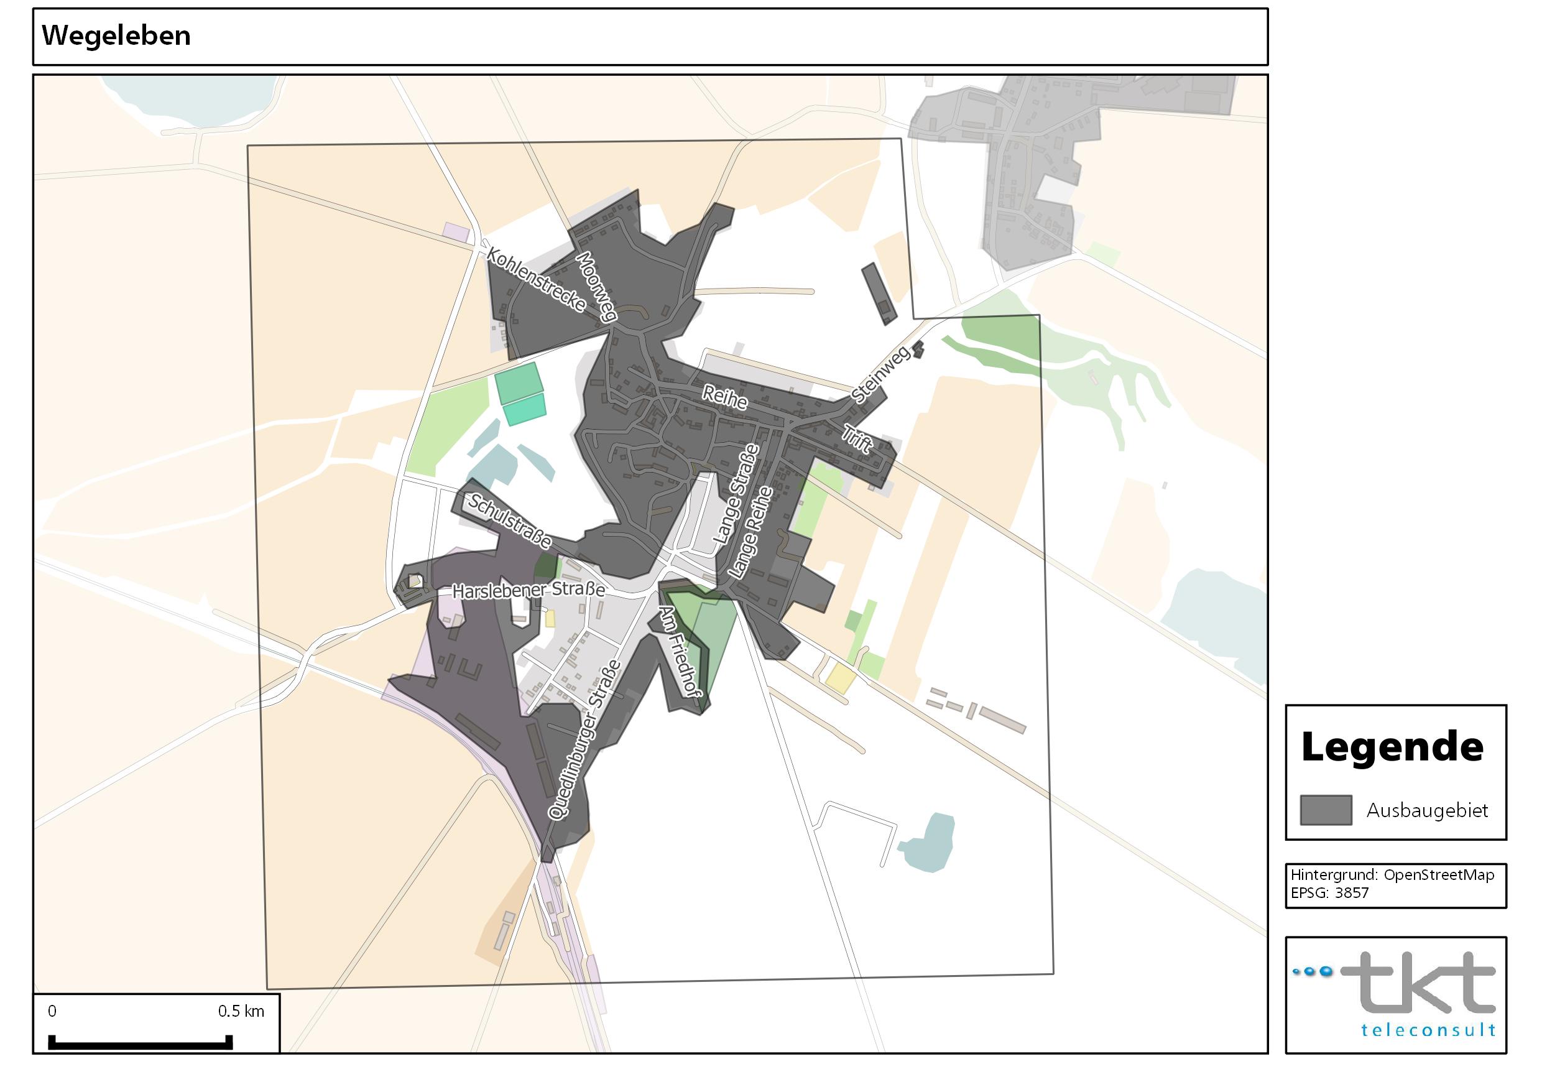Click the Legende heading
Screen dimensions: 1542x1087
pos(1392,747)
